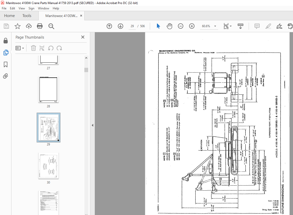The height and width of the screenshot is (215, 293).
Task: Open the View menu
Action: (x=22, y=8)
